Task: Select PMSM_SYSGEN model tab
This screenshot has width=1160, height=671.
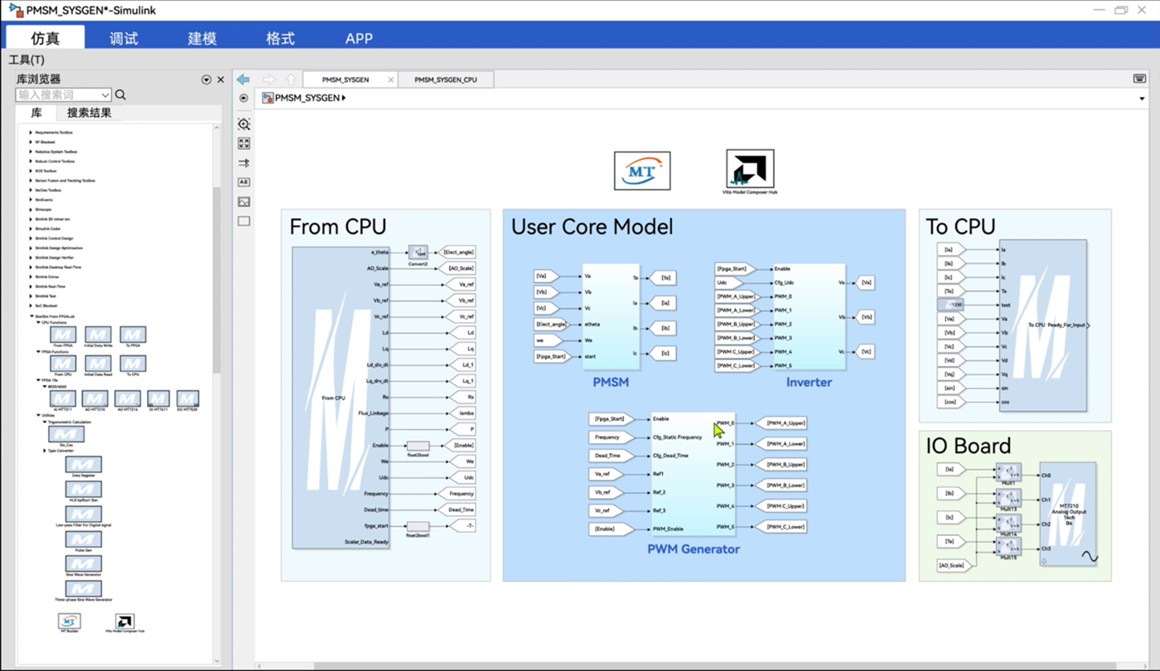Action: (345, 80)
